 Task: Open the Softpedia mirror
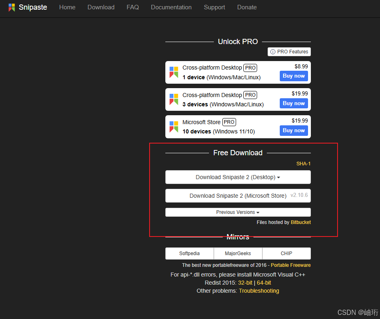point(190,254)
